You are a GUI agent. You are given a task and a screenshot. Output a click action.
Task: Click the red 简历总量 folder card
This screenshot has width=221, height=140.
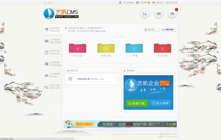[x=163, y=48]
